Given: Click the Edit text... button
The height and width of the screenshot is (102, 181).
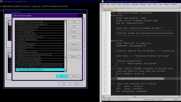Looking at the screenshot, I should point(74,57).
